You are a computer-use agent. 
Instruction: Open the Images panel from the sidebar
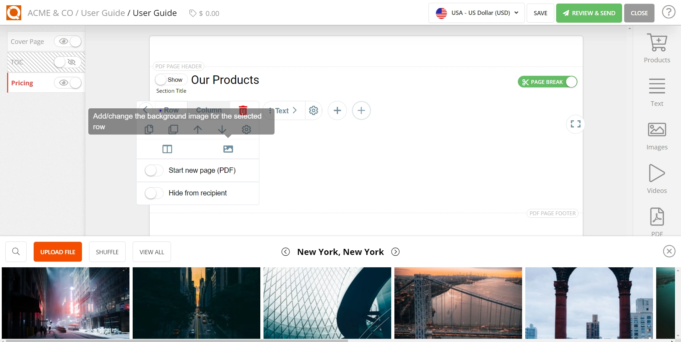[657, 135]
